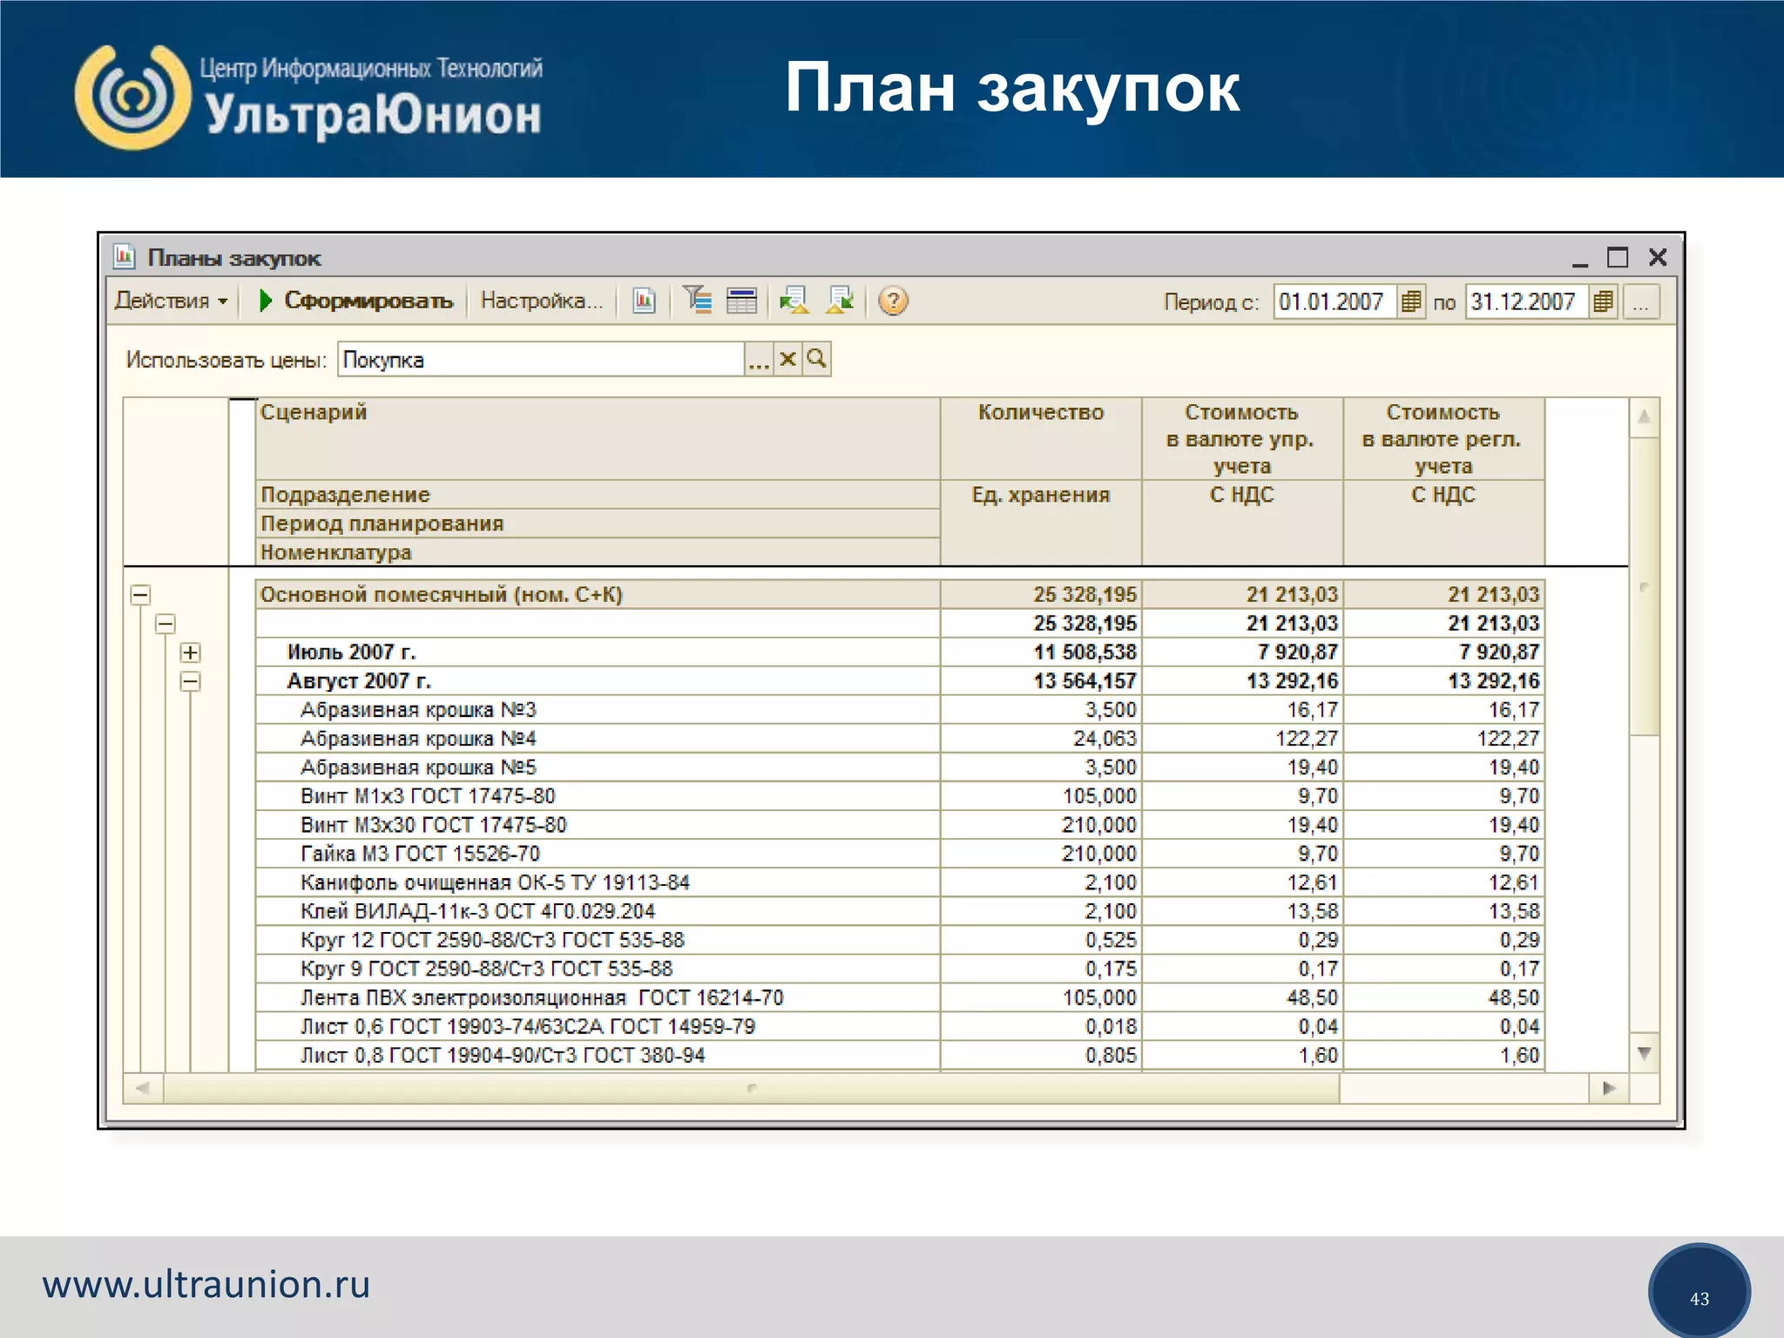Select row Канифоль очищенная ОК-5
This screenshot has width=1784, height=1338.
(x=900, y=882)
